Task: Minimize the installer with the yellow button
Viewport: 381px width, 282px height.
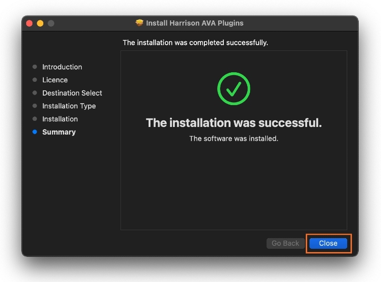Action: pos(40,23)
